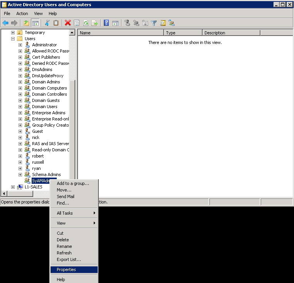This screenshot has width=294, height=283.
Task: Click the Up One Level folder icon
Action: 26,23
